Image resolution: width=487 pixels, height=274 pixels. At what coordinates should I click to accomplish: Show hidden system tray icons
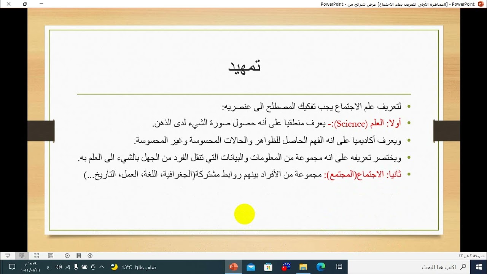tap(101, 267)
